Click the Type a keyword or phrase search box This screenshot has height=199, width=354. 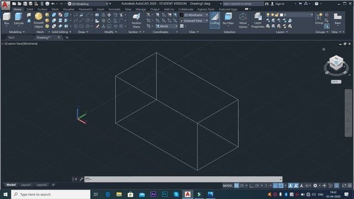coord(243,4)
